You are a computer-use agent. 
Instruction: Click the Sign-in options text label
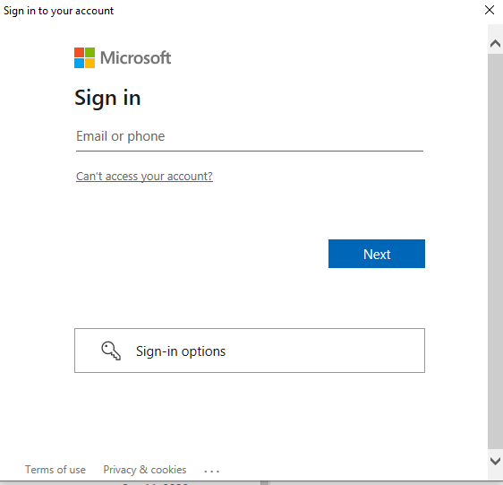181,351
